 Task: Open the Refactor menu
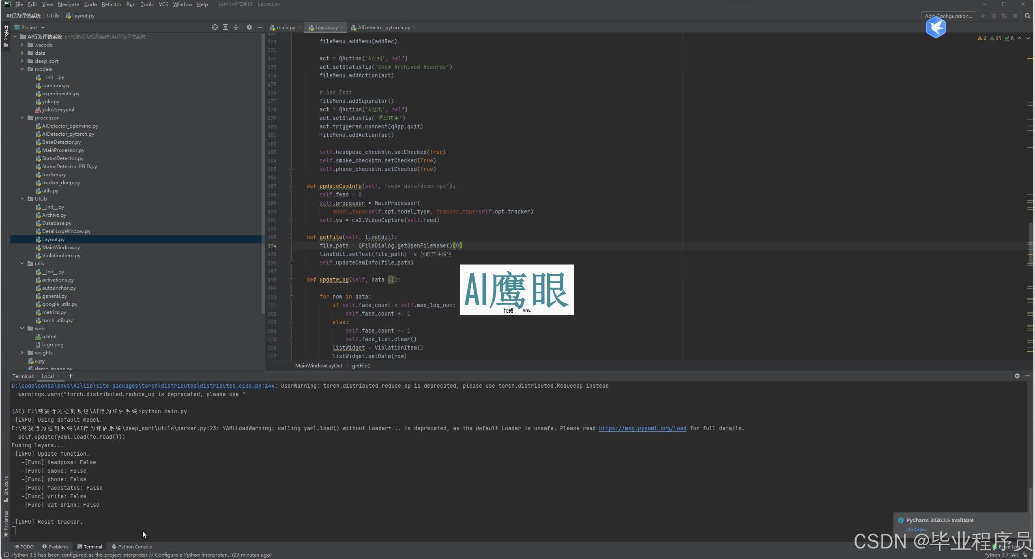tap(111, 4)
